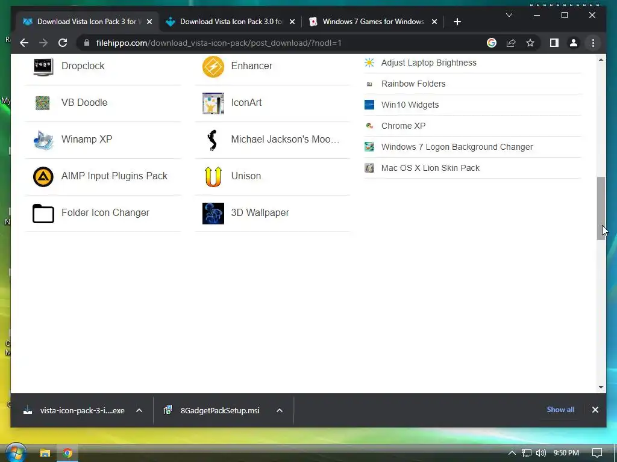Viewport: 617px width, 462px height.
Task: Open the Google icon in address bar
Action: 492,43
